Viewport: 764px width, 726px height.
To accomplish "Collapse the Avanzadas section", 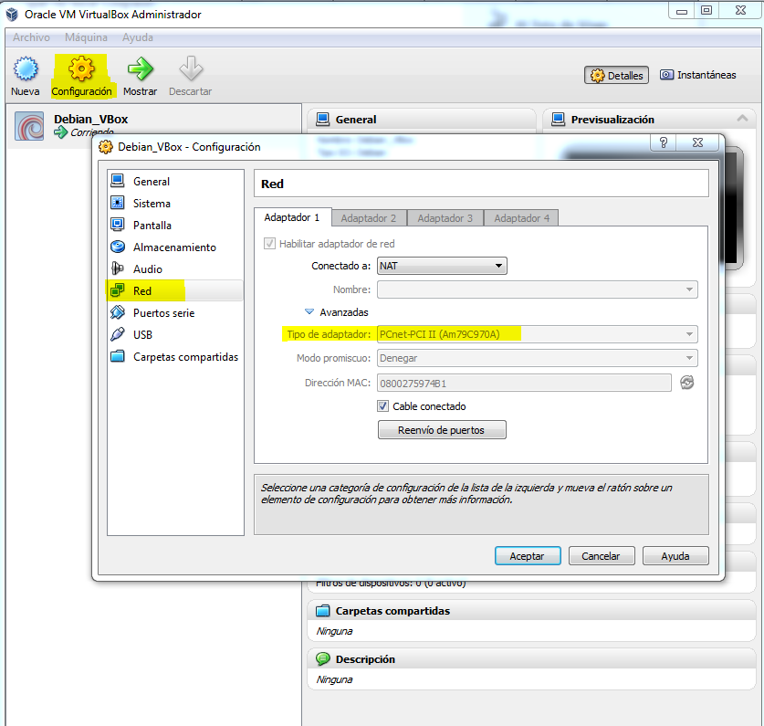I will pos(309,311).
